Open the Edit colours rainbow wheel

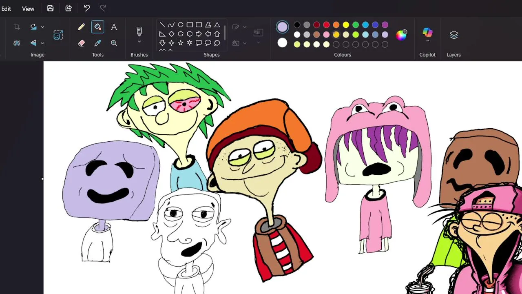pyautogui.click(x=401, y=35)
